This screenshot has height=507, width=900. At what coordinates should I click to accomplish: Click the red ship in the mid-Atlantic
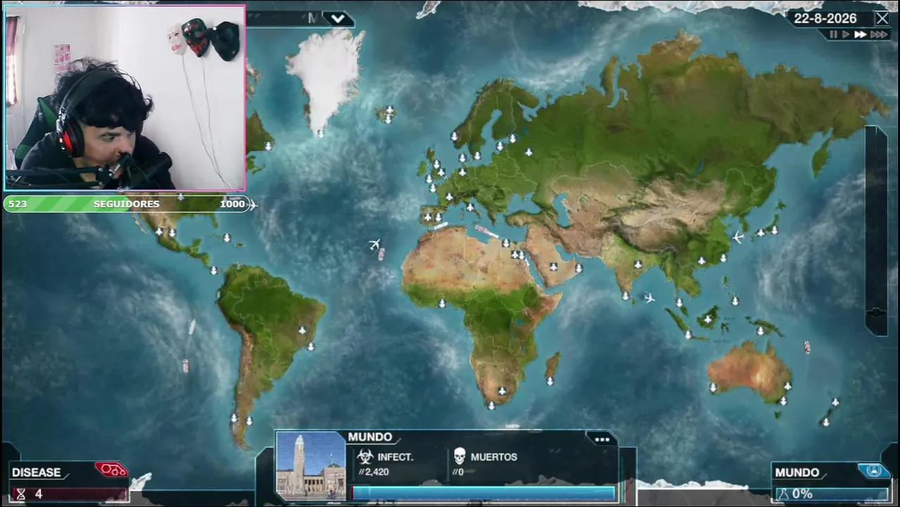(381, 254)
